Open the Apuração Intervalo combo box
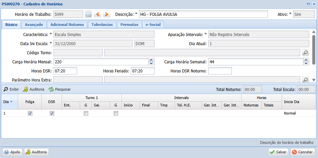The height and width of the screenshot is (158, 318). click(258, 34)
